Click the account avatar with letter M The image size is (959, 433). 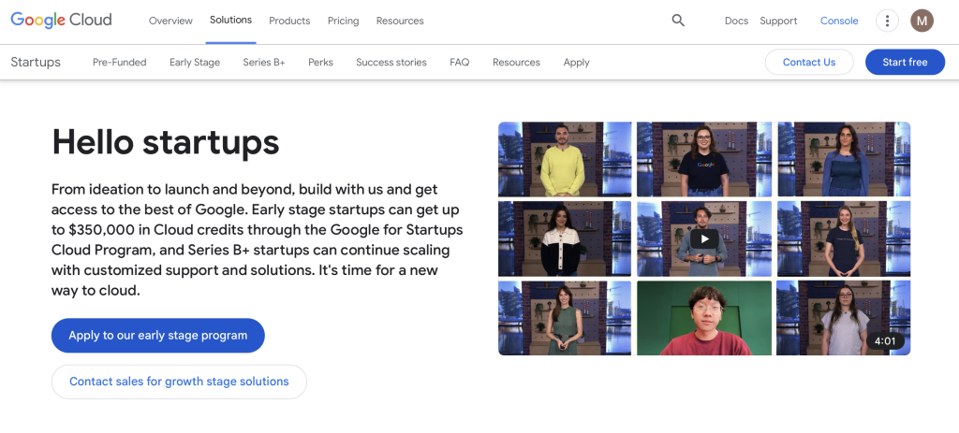pyautogui.click(x=922, y=21)
